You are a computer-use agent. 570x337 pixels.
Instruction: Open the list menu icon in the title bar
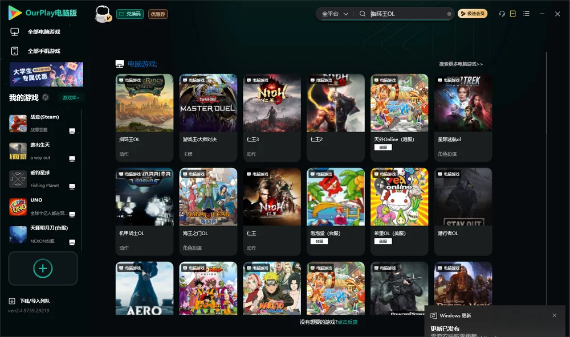click(x=526, y=14)
